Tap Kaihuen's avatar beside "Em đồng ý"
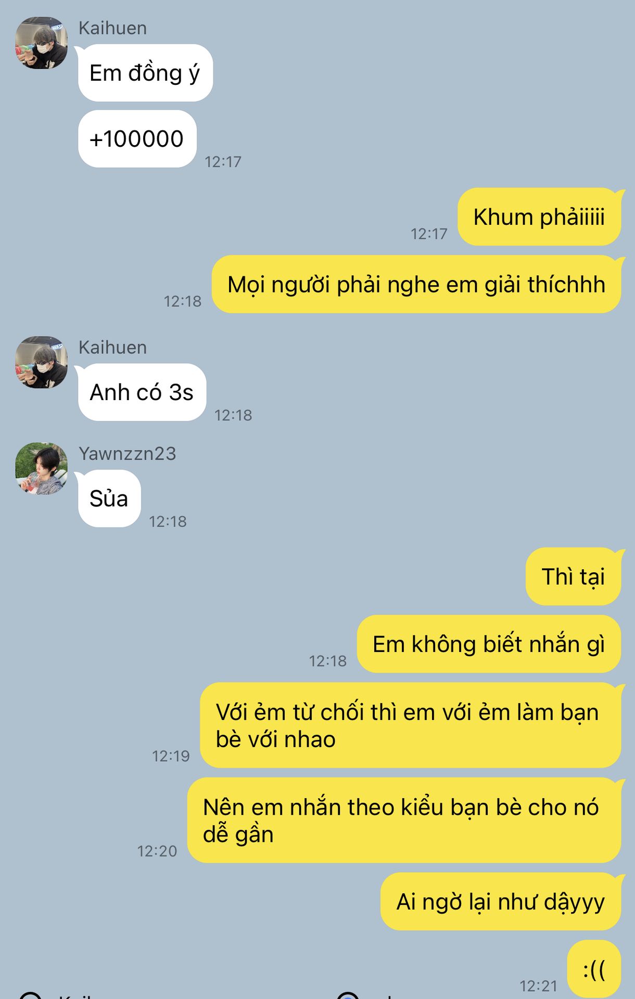The height and width of the screenshot is (999, 635). point(41,43)
